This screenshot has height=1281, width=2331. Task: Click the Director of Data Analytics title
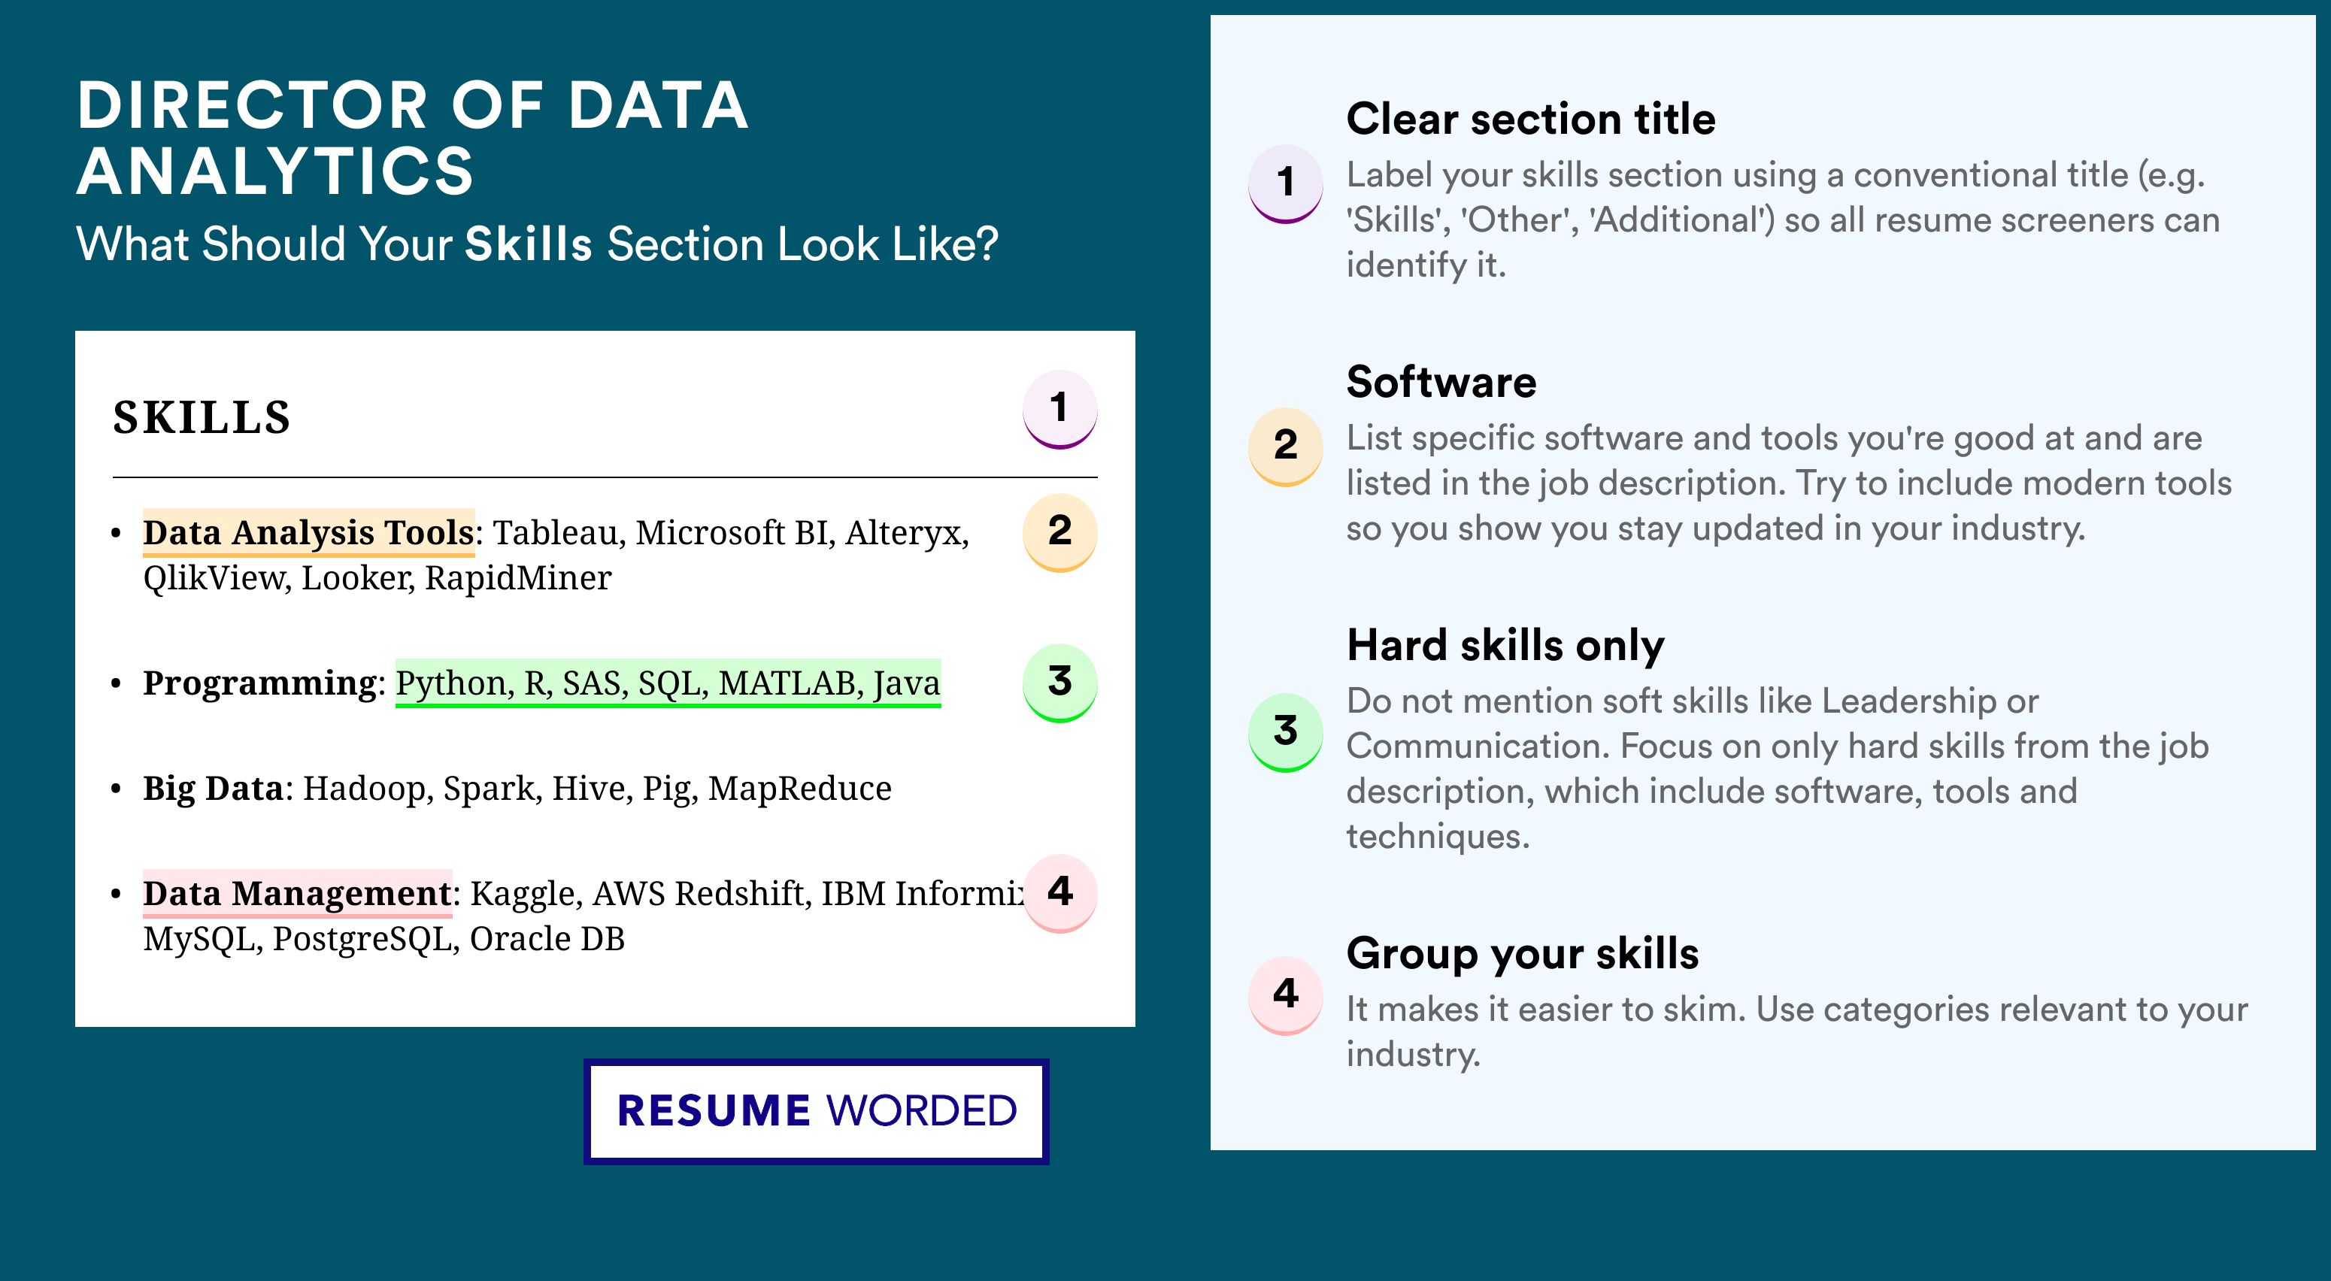click(412, 138)
